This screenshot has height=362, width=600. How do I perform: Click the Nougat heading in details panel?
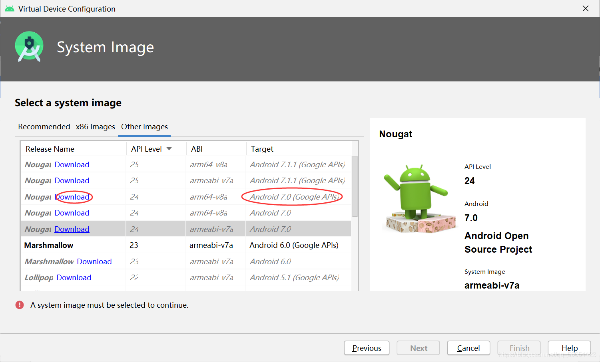pos(395,134)
